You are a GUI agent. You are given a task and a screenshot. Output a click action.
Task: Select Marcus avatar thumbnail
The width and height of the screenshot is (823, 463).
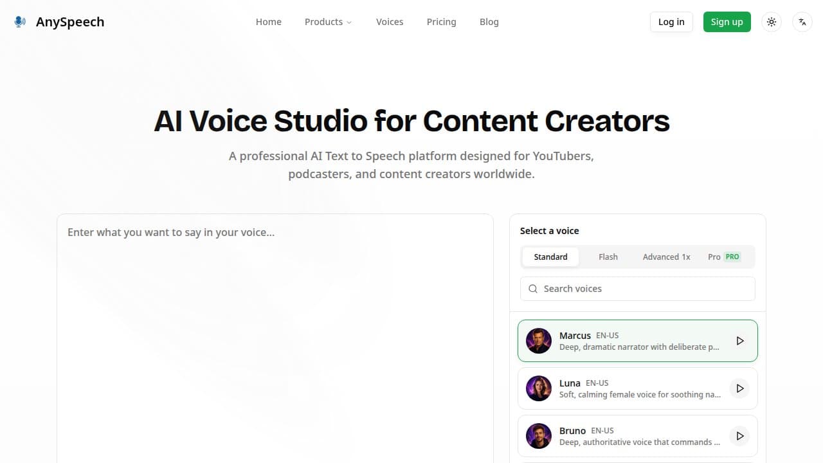pos(539,341)
